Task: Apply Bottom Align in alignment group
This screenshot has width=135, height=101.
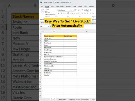Action: pyautogui.click(x=87, y=10)
